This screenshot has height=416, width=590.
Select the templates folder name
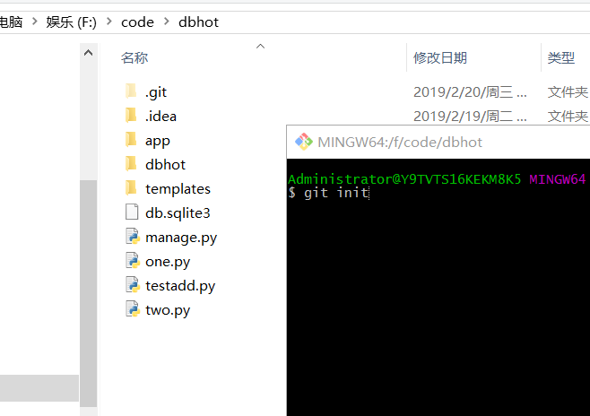click(x=178, y=189)
